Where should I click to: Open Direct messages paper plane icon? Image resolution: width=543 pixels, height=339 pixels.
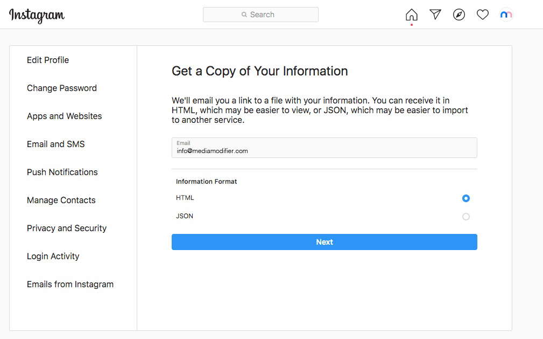(435, 14)
